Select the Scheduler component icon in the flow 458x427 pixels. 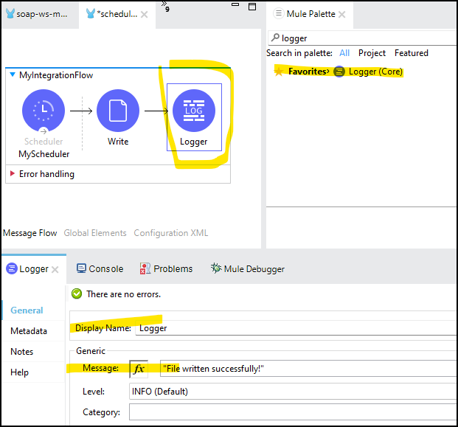[x=44, y=110]
